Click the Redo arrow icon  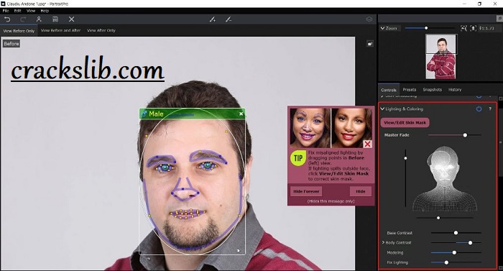[23, 19]
